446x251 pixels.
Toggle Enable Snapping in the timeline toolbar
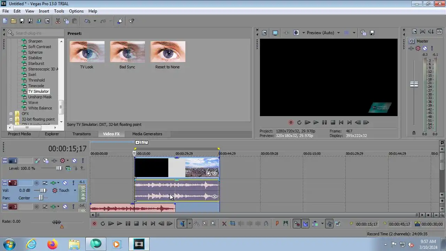[297, 224]
